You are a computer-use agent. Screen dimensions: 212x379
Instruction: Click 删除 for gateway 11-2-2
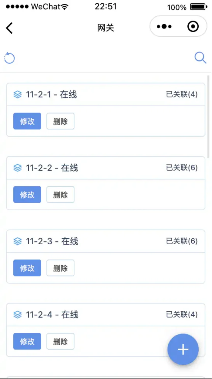(x=60, y=194)
